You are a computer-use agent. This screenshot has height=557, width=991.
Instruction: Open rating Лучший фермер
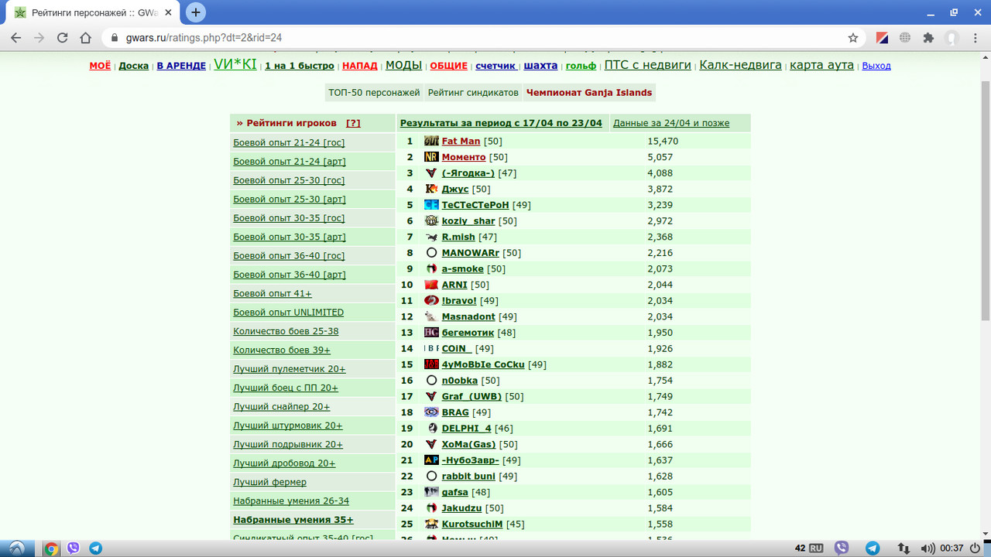pos(269,482)
